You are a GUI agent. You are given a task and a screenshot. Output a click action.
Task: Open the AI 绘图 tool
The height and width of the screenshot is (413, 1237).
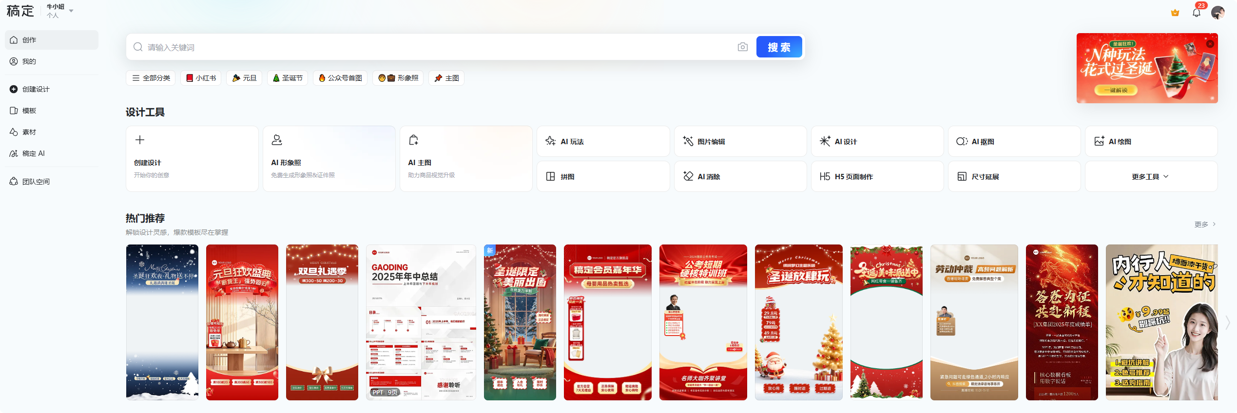(x=1151, y=141)
